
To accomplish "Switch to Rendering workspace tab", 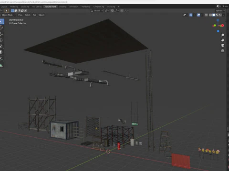I will pyautogui.click(x=86, y=7).
